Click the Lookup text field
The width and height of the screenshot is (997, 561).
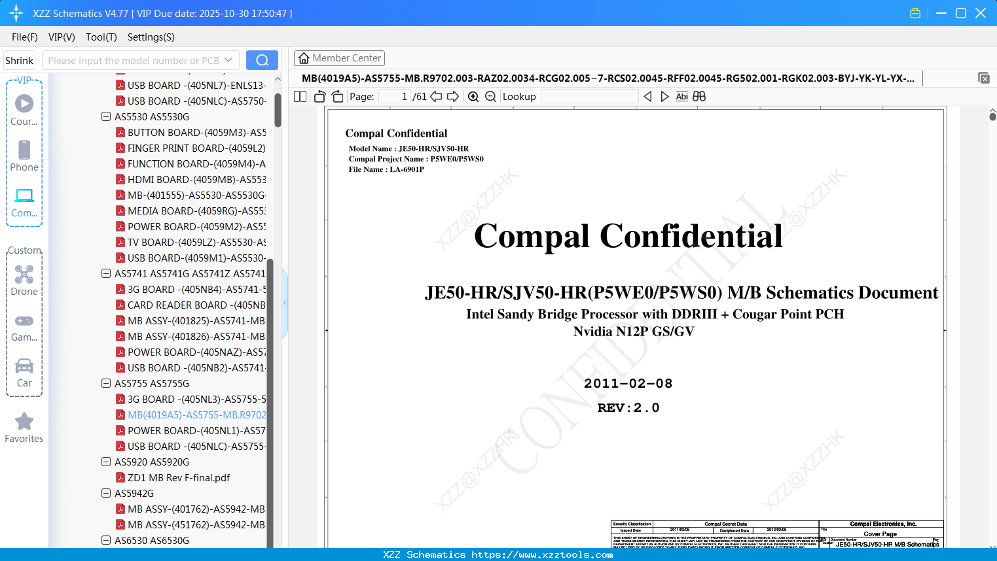coord(589,96)
